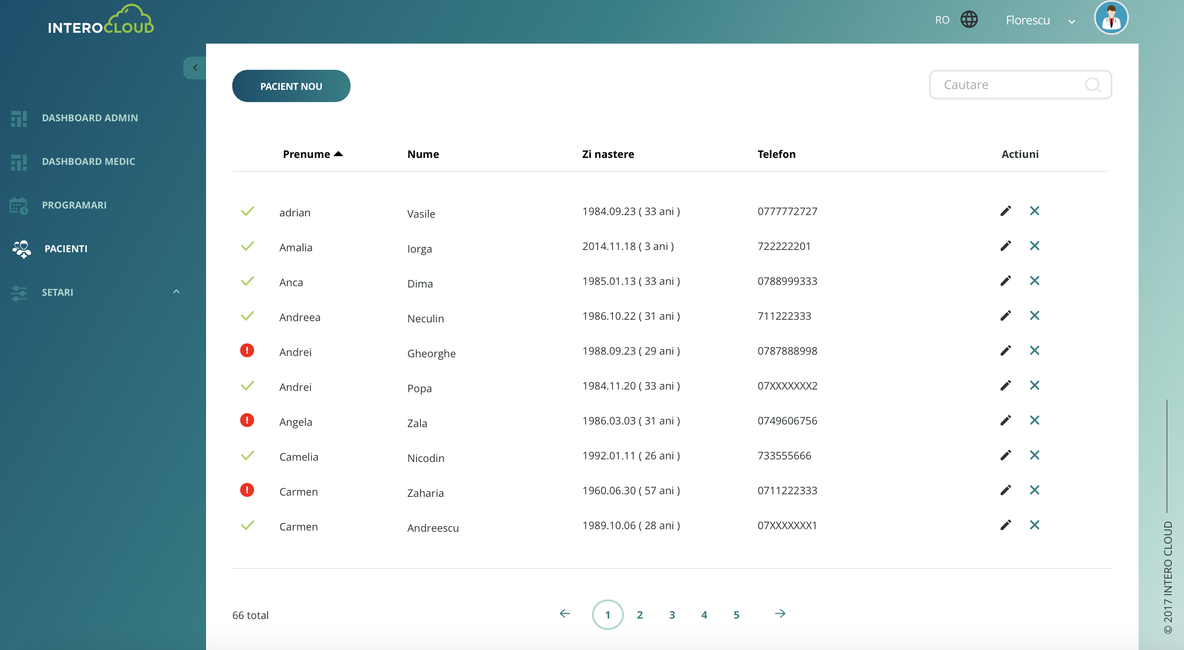1184x650 pixels.
Task: Click the globe language icon
Action: (969, 20)
